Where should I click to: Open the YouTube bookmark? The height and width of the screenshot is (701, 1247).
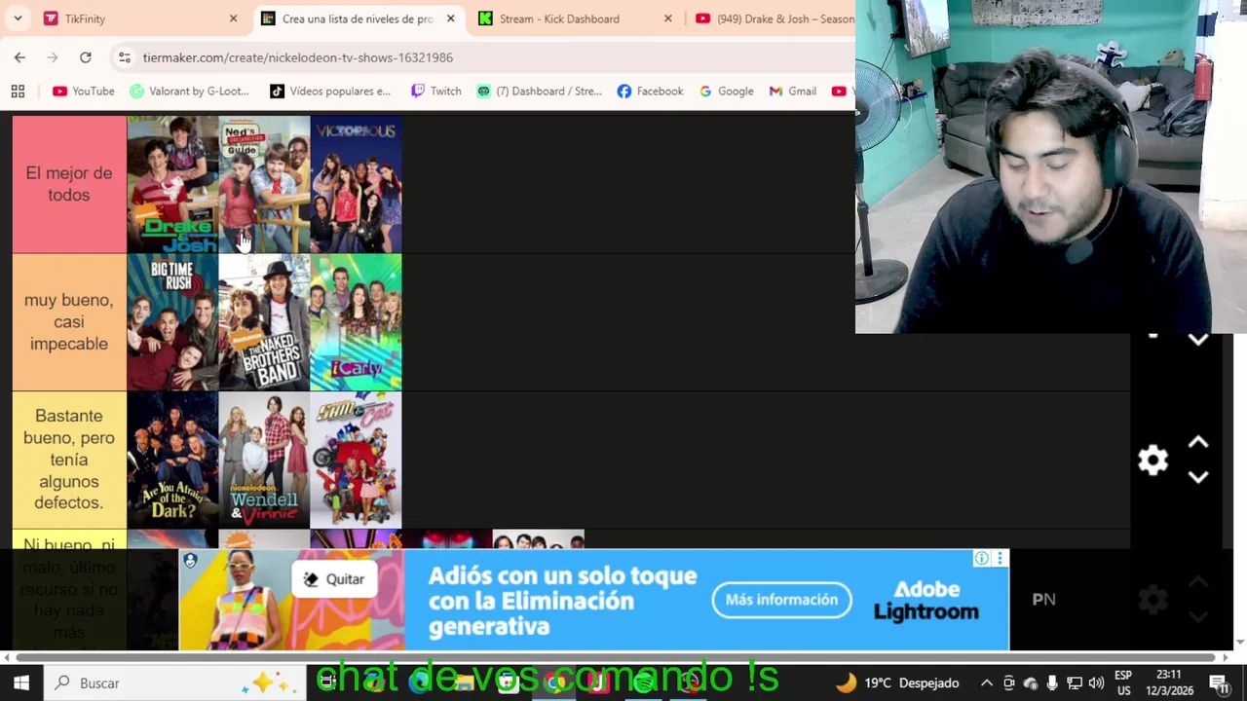point(84,92)
